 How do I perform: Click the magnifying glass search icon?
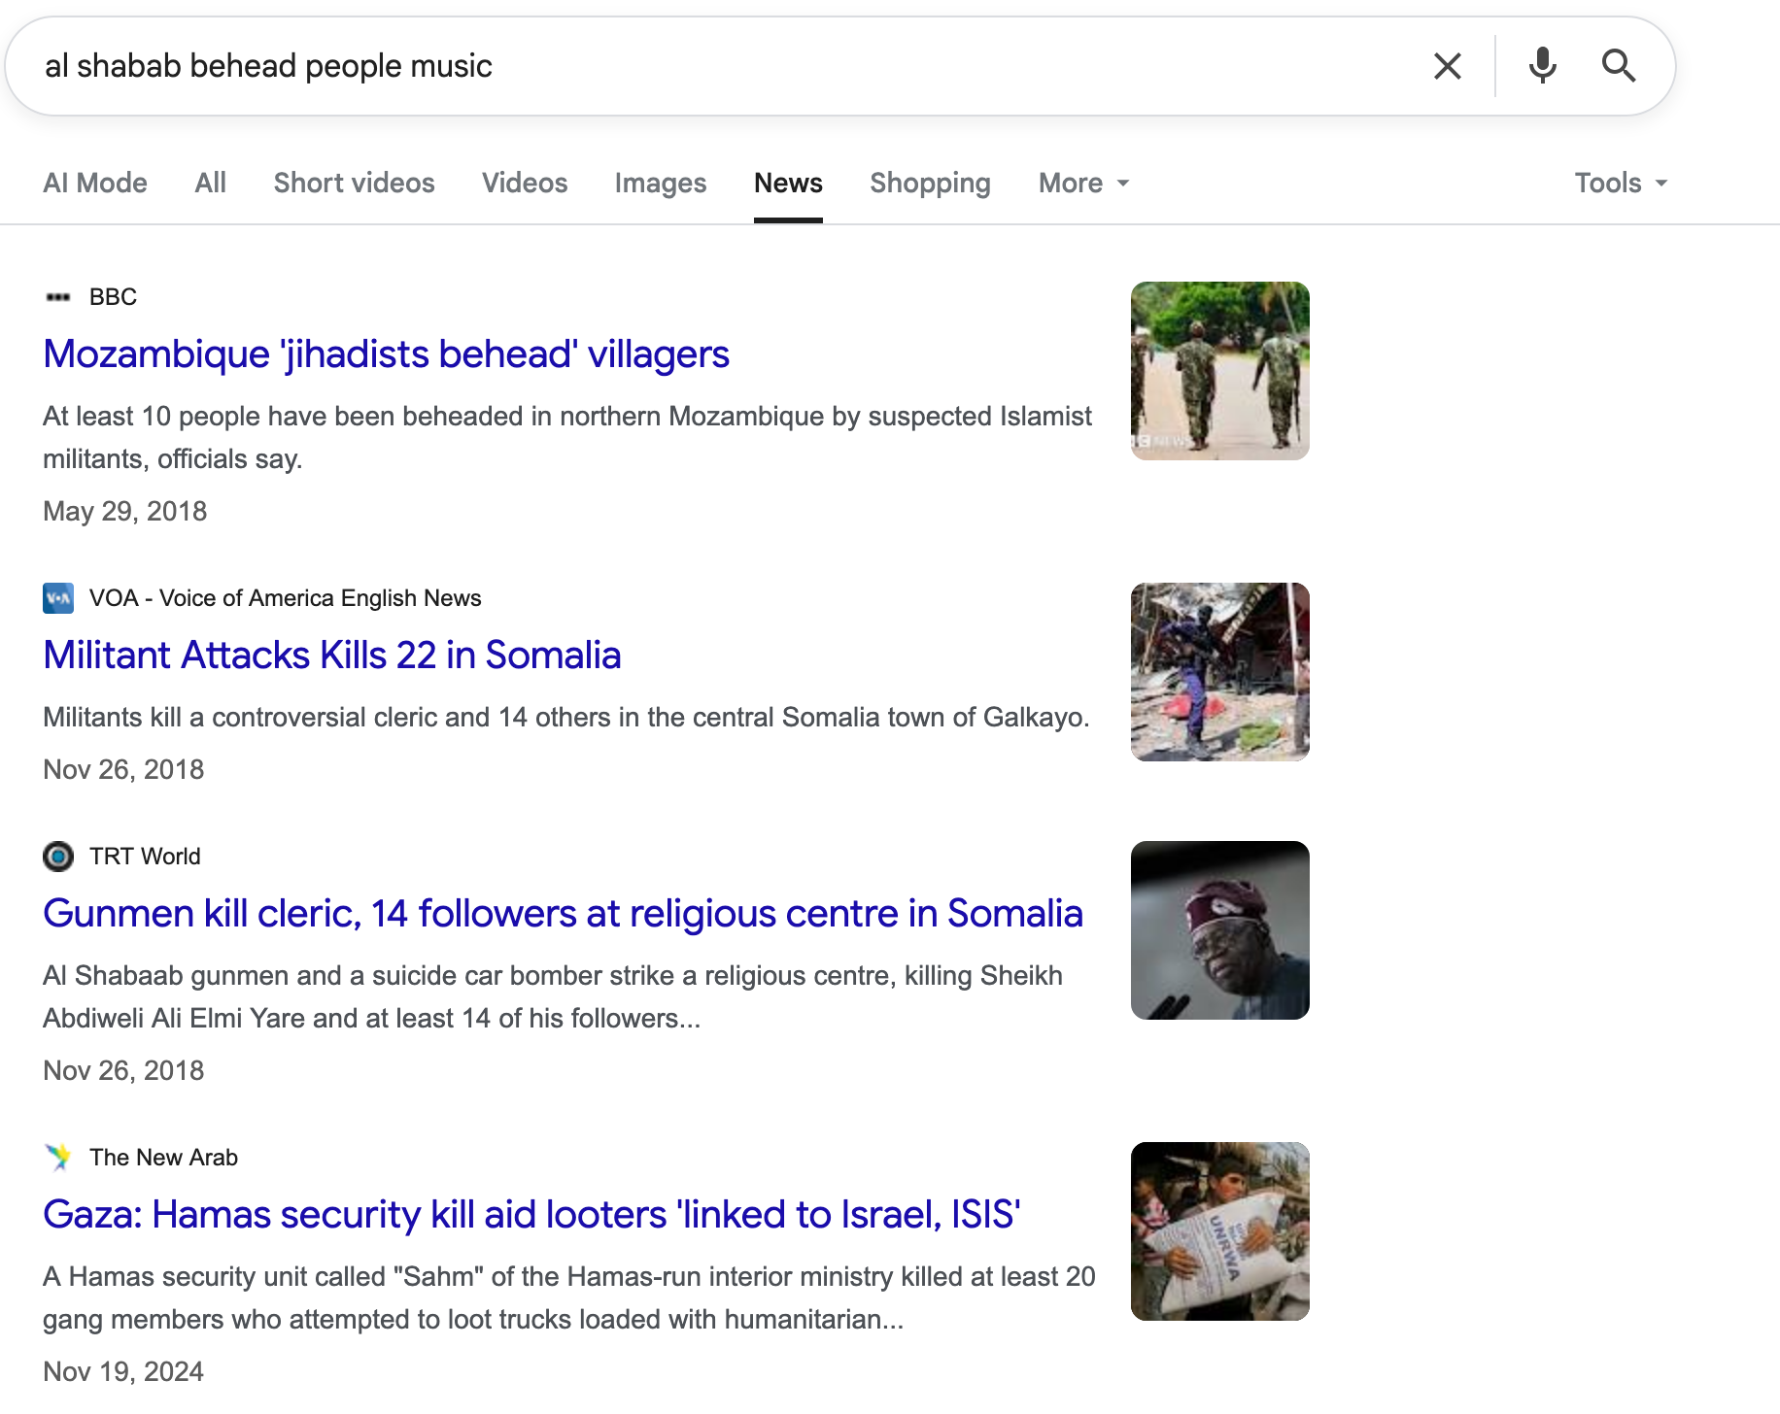coord(1618,66)
